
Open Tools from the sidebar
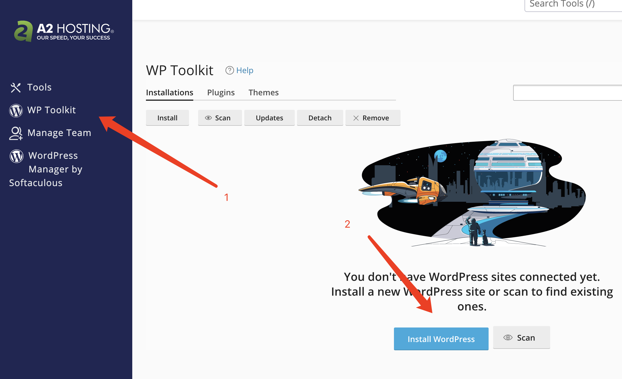pos(39,87)
